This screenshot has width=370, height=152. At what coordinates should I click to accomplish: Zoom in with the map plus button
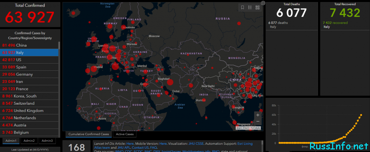258,115
